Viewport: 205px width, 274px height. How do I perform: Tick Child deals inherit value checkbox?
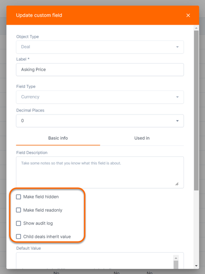(x=19, y=236)
